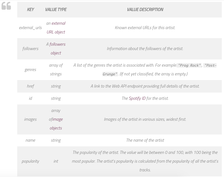Viewport: 224px width, 177px height.
Task: Select the images key cell
Action: tap(30, 119)
